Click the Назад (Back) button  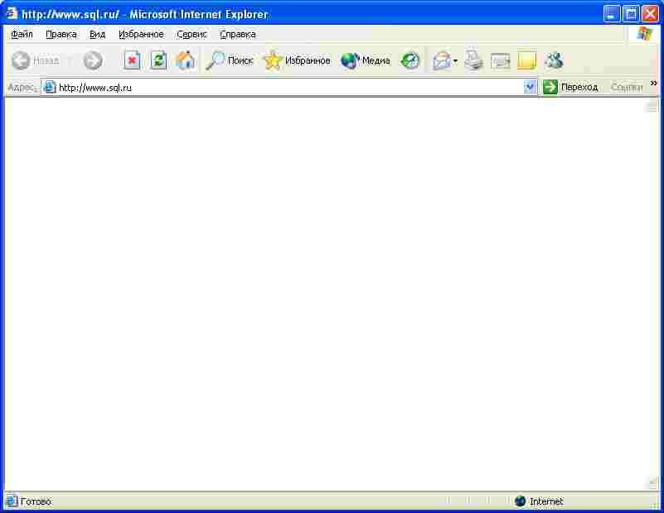pos(35,60)
